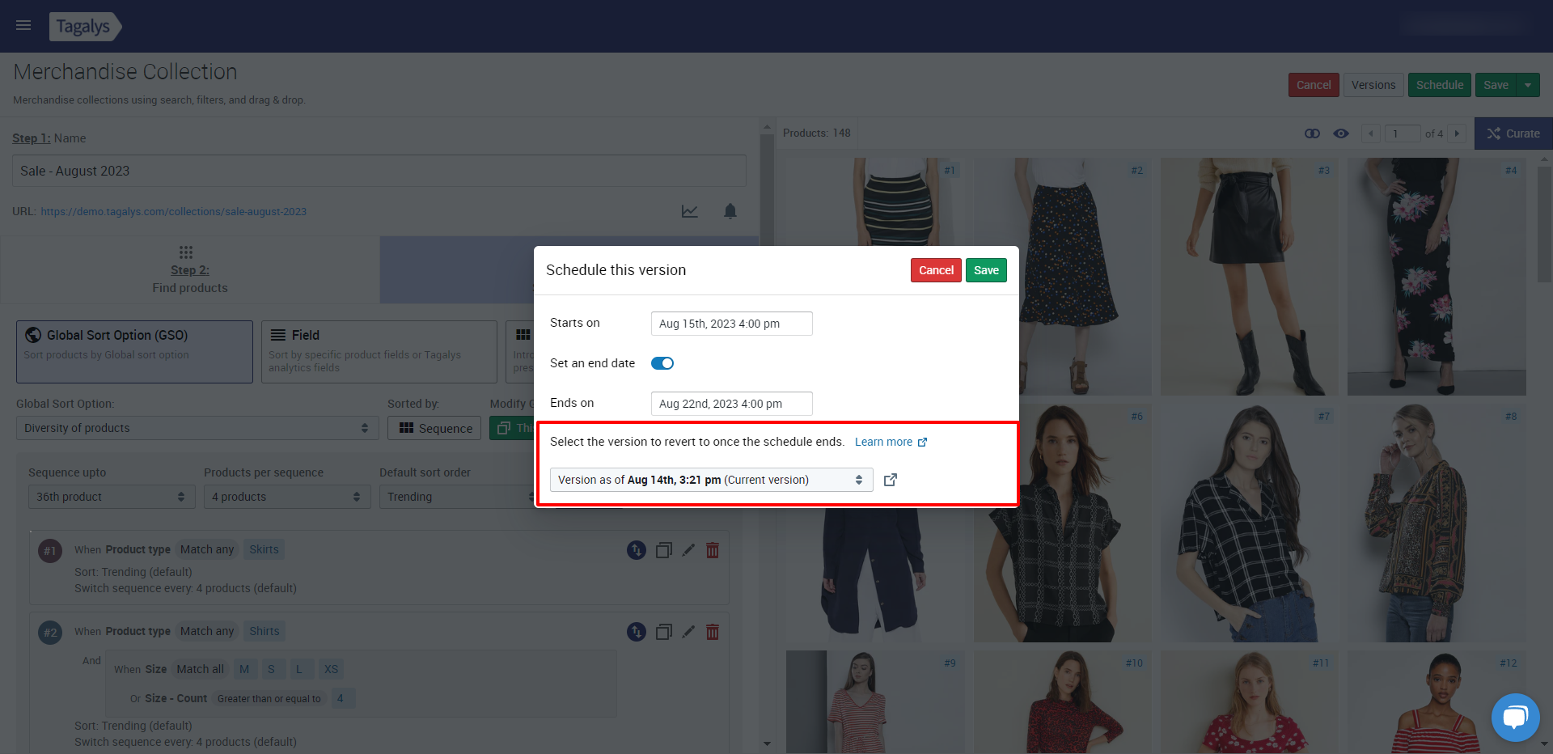1553x754 pixels.
Task: Click the page header Cancel button
Action: pos(1314,85)
